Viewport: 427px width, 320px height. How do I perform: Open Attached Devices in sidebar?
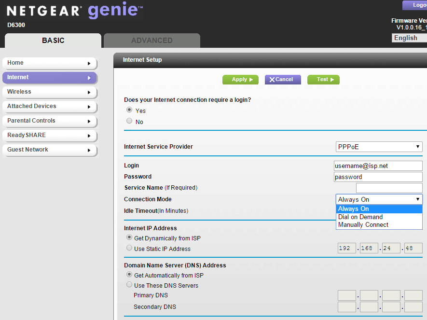pos(50,107)
